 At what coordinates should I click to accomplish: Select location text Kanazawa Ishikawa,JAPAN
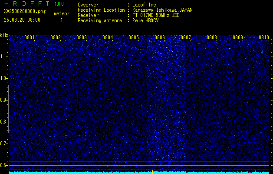(162, 10)
